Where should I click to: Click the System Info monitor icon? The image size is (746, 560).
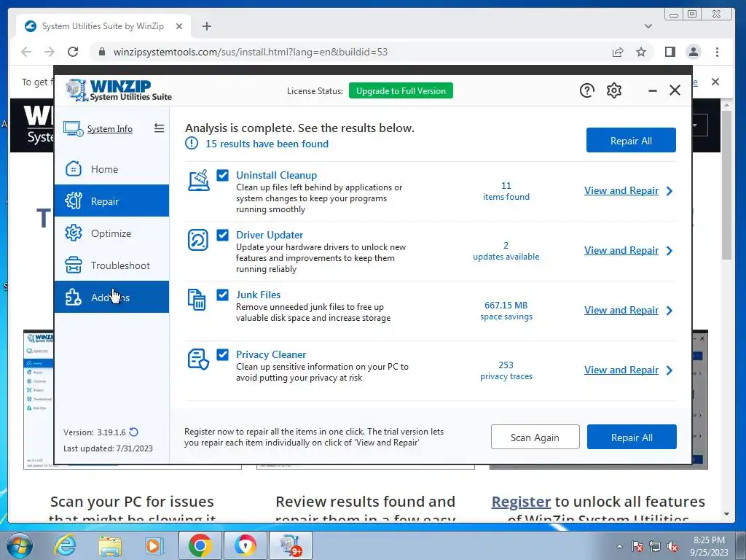pos(74,128)
